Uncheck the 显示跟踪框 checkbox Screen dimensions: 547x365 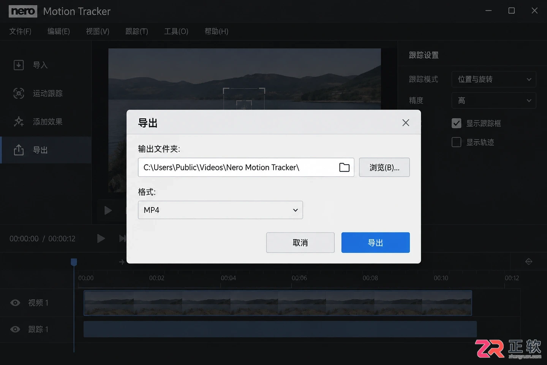[x=456, y=123]
